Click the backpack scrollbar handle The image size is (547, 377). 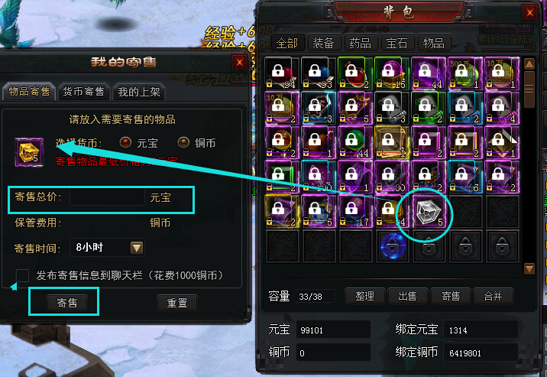(529, 89)
